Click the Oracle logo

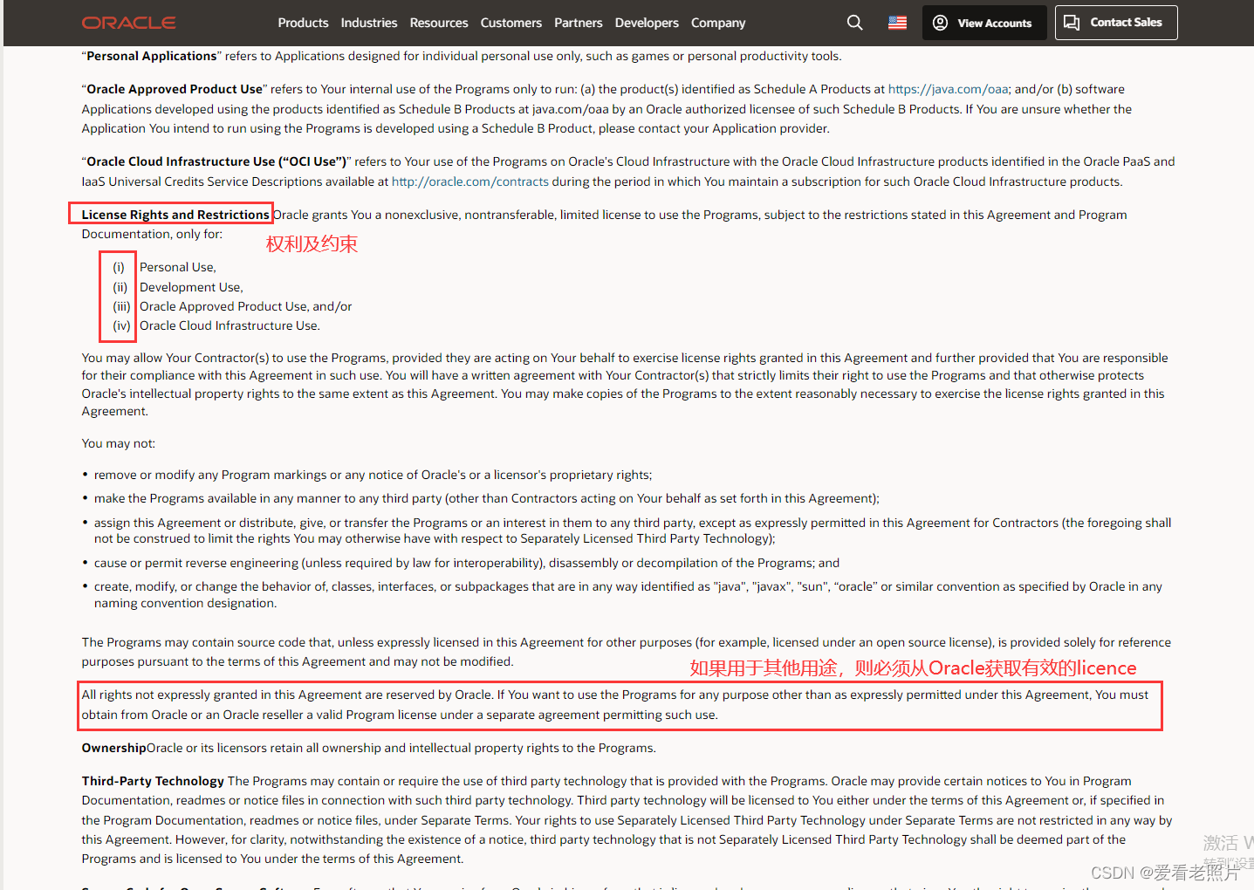click(128, 23)
